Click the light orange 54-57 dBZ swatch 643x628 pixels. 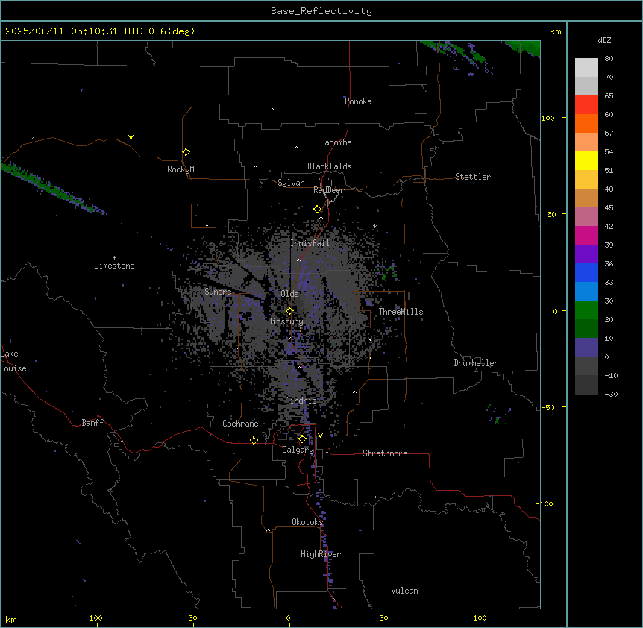point(586,142)
